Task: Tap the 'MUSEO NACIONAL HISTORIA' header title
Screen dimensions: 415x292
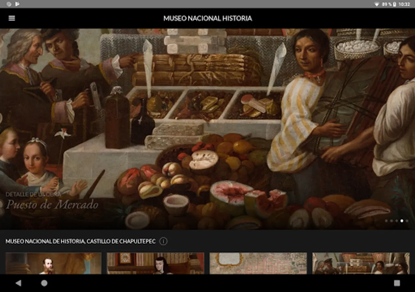Action: point(207,18)
